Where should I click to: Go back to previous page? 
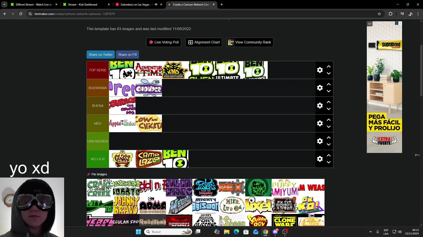[x=5, y=14]
